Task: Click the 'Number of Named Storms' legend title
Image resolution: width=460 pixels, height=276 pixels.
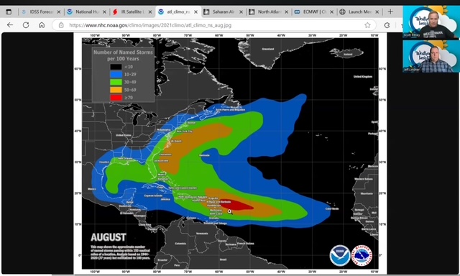Action: (x=123, y=55)
